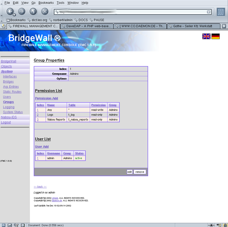This screenshot has width=228, height=227.
Task: Go to Bridges in the sidebar
Action: pyautogui.click(x=8, y=82)
